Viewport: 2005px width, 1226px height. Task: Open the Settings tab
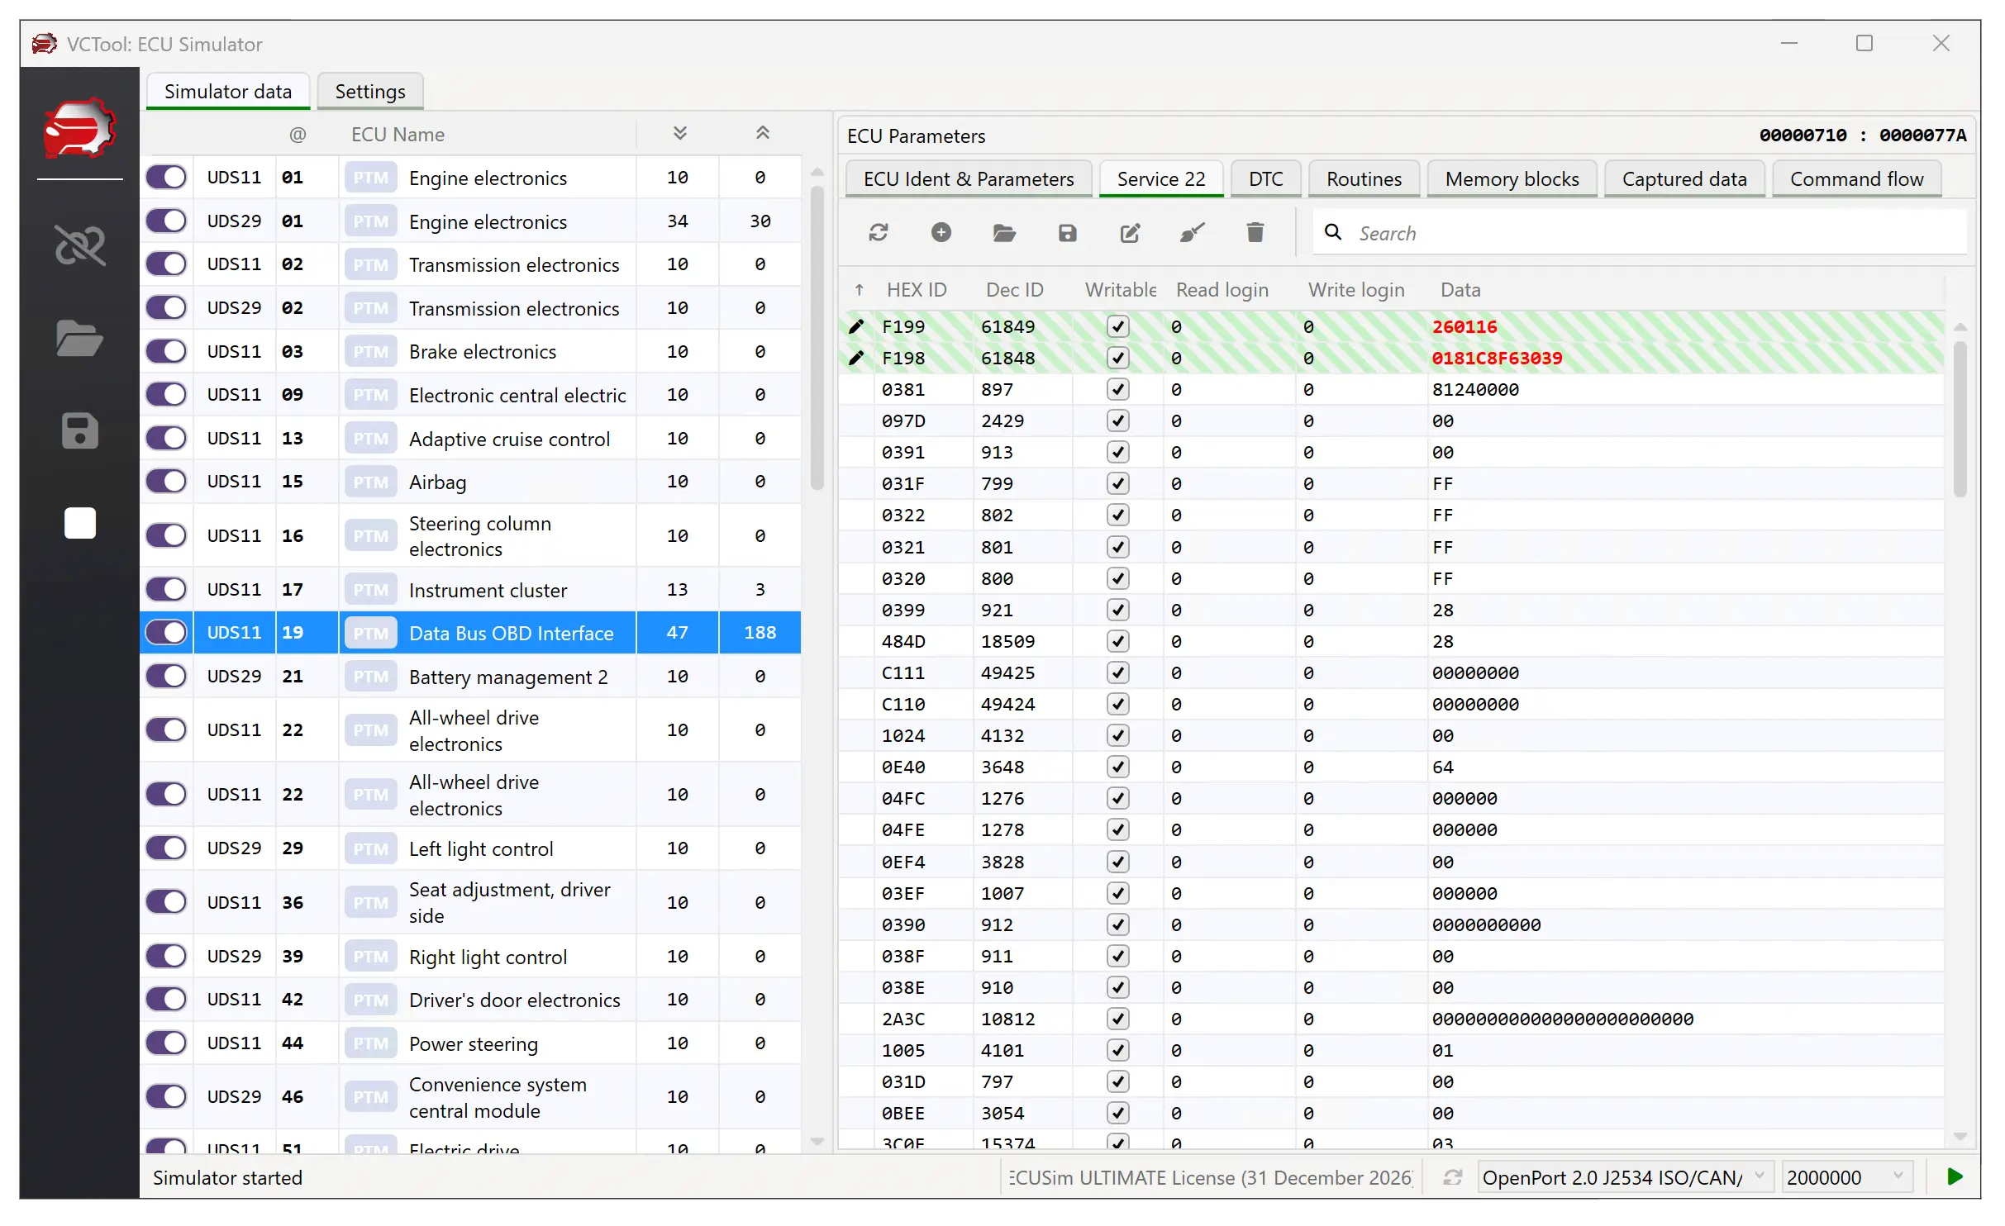[x=369, y=92]
